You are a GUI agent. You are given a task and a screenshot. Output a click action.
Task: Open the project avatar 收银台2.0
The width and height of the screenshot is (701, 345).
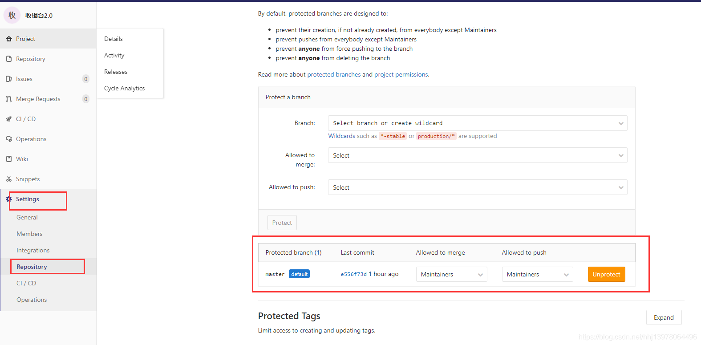coord(12,15)
